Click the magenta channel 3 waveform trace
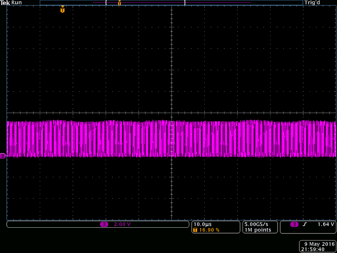Screen dimensions: 337x253 [171, 139]
